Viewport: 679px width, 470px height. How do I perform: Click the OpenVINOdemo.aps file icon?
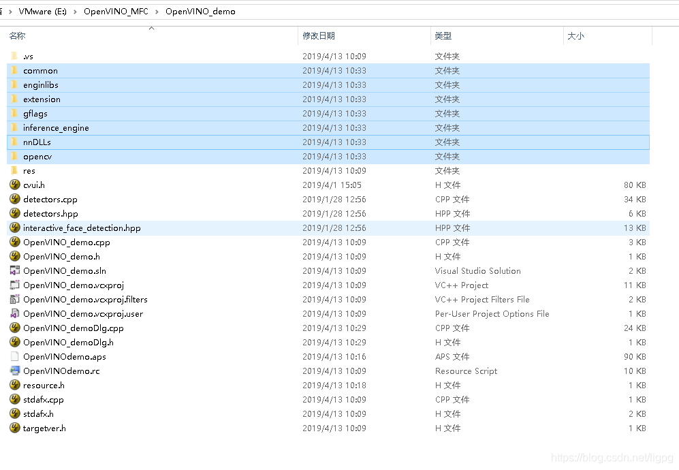(x=15, y=356)
